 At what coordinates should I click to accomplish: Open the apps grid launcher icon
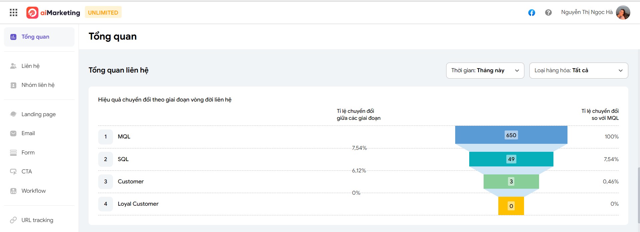coord(13,13)
